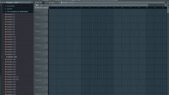Click the clip source icon below playlist toolbar
Screen dimensions: 169x95
coord(37,5)
